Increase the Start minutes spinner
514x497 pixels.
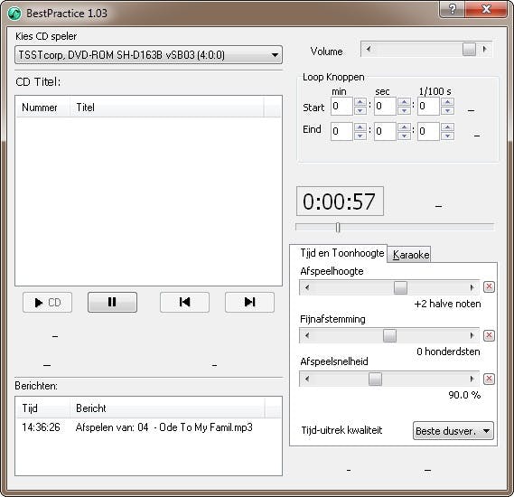pos(360,102)
